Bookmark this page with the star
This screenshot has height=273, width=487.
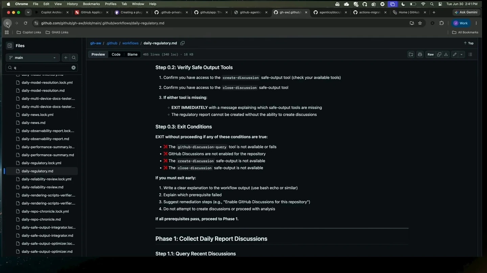coord(420,23)
